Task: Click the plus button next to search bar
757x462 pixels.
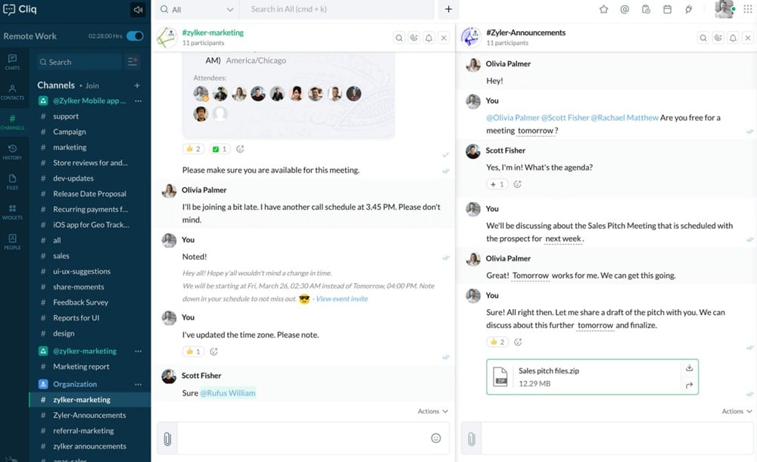Action: [448, 9]
